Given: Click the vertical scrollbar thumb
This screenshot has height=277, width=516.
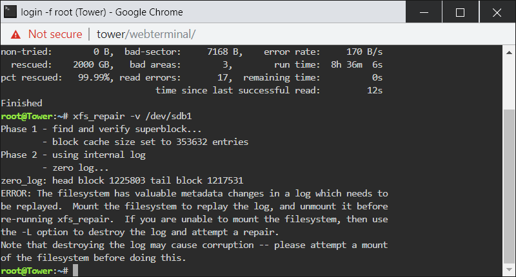Looking at the screenshot, I should [509, 186].
